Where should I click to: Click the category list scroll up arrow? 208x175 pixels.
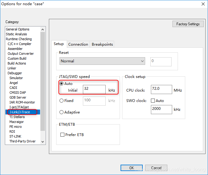[x=43, y=30]
